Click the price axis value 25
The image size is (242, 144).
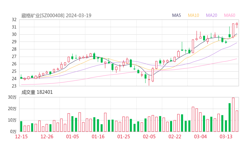coord(14,71)
